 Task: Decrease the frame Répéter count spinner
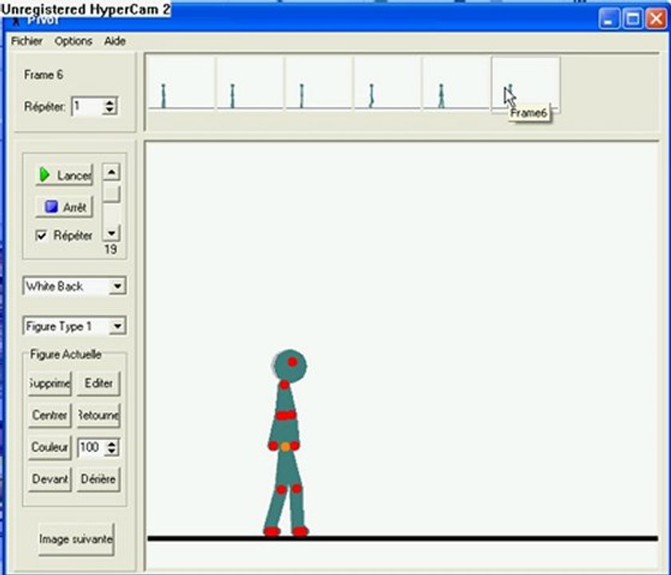[x=110, y=110]
